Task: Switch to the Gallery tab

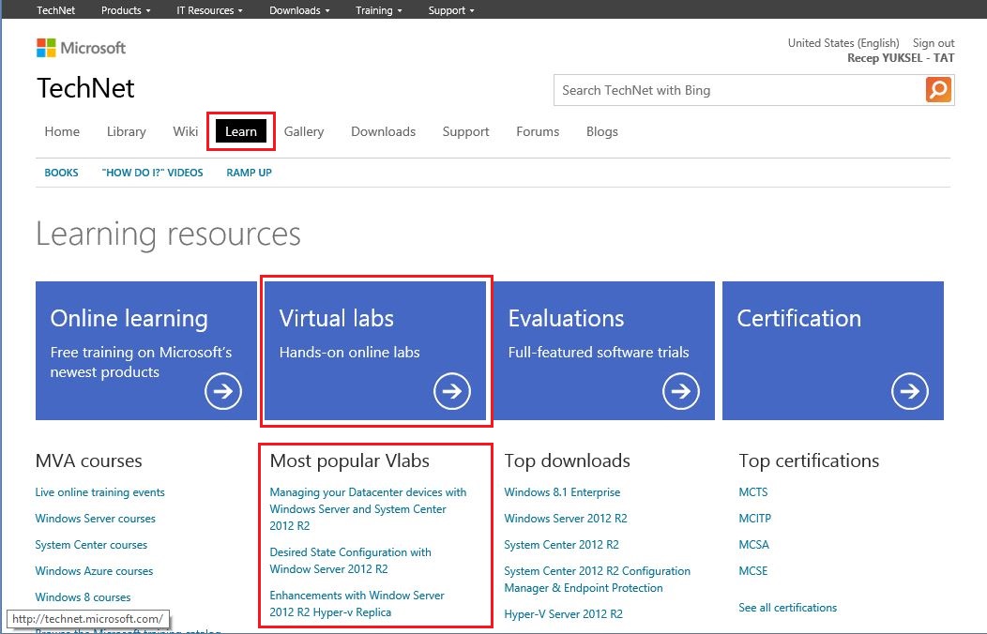Action: point(304,131)
